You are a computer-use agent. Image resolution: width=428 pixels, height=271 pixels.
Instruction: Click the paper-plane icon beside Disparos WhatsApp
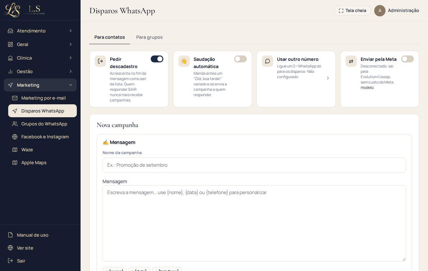15,111
